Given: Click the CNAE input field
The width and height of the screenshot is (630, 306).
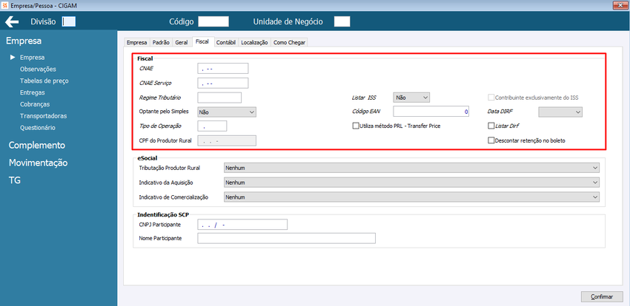Looking at the screenshot, I should tap(223, 69).
